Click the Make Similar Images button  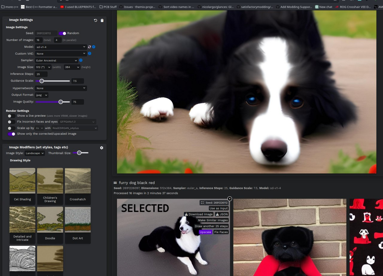(x=213, y=220)
